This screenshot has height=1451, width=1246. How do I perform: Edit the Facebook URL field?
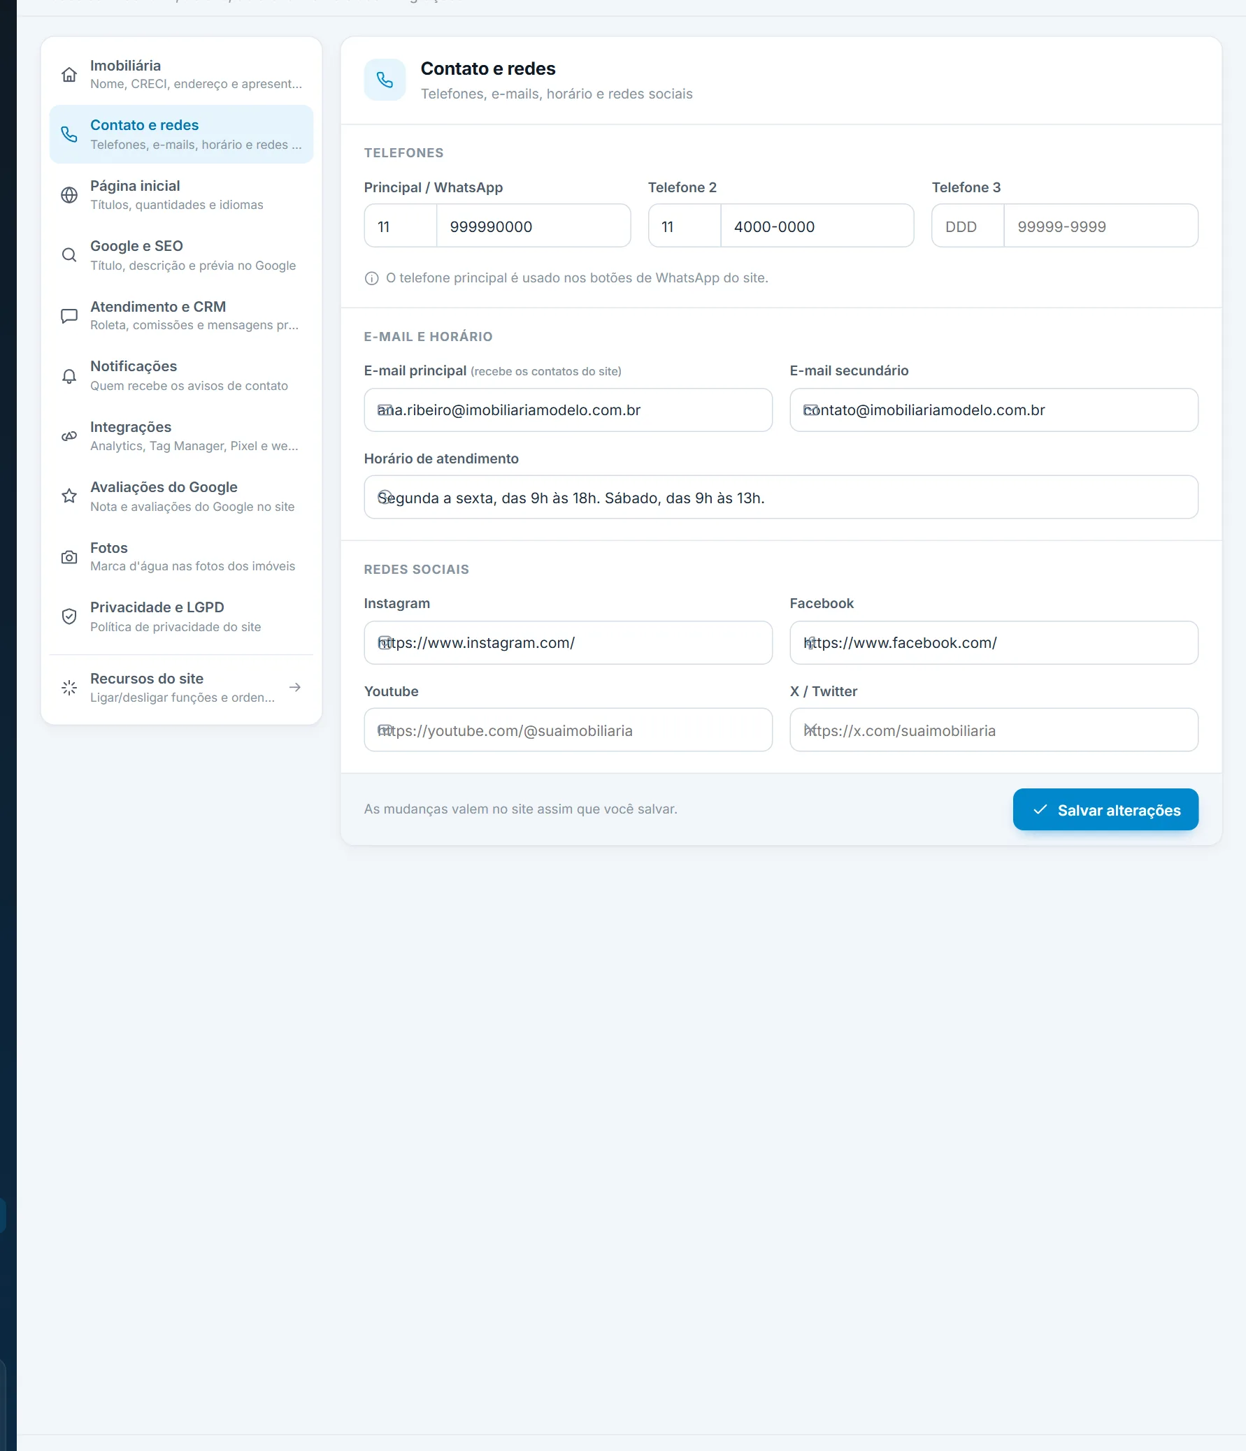[994, 643]
